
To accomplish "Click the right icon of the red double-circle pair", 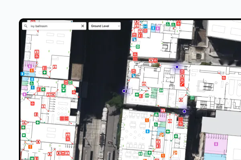I will tap(66, 118).
